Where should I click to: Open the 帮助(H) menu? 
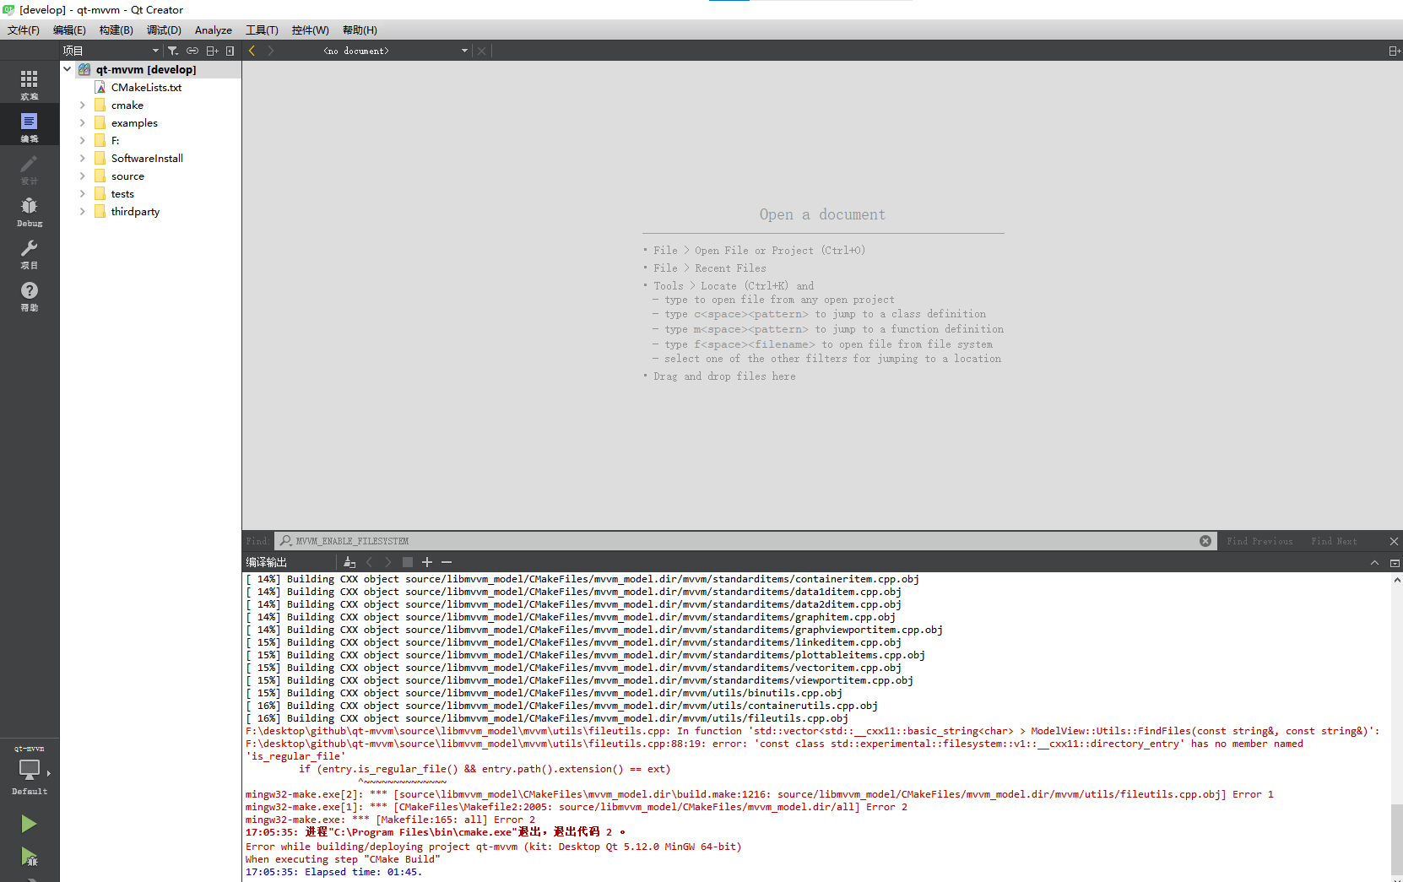(x=360, y=30)
